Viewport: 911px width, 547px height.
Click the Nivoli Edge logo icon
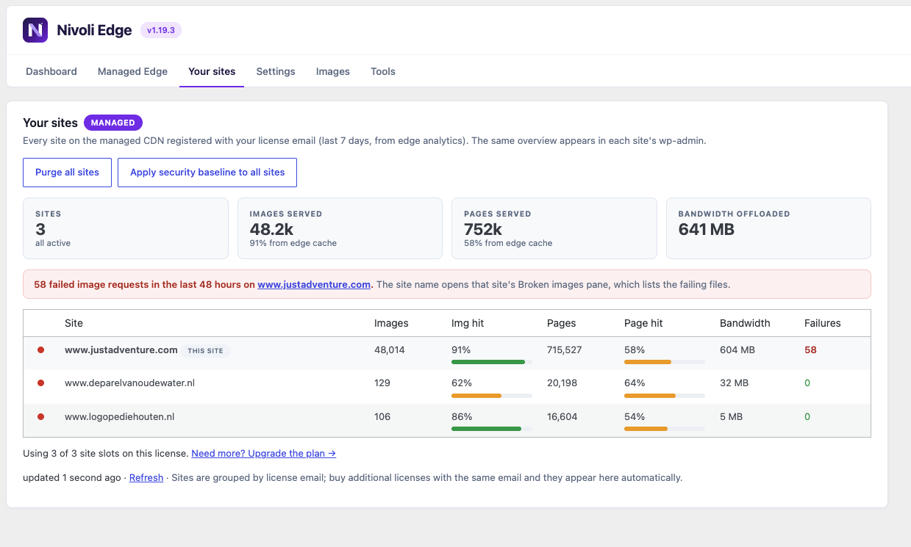35,30
